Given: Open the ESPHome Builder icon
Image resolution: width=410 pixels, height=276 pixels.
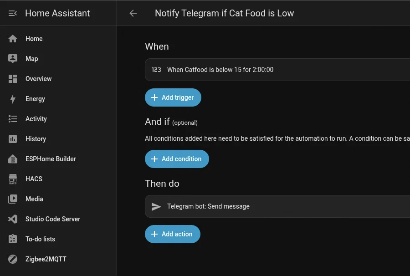Looking at the screenshot, I should click(x=13, y=159).
